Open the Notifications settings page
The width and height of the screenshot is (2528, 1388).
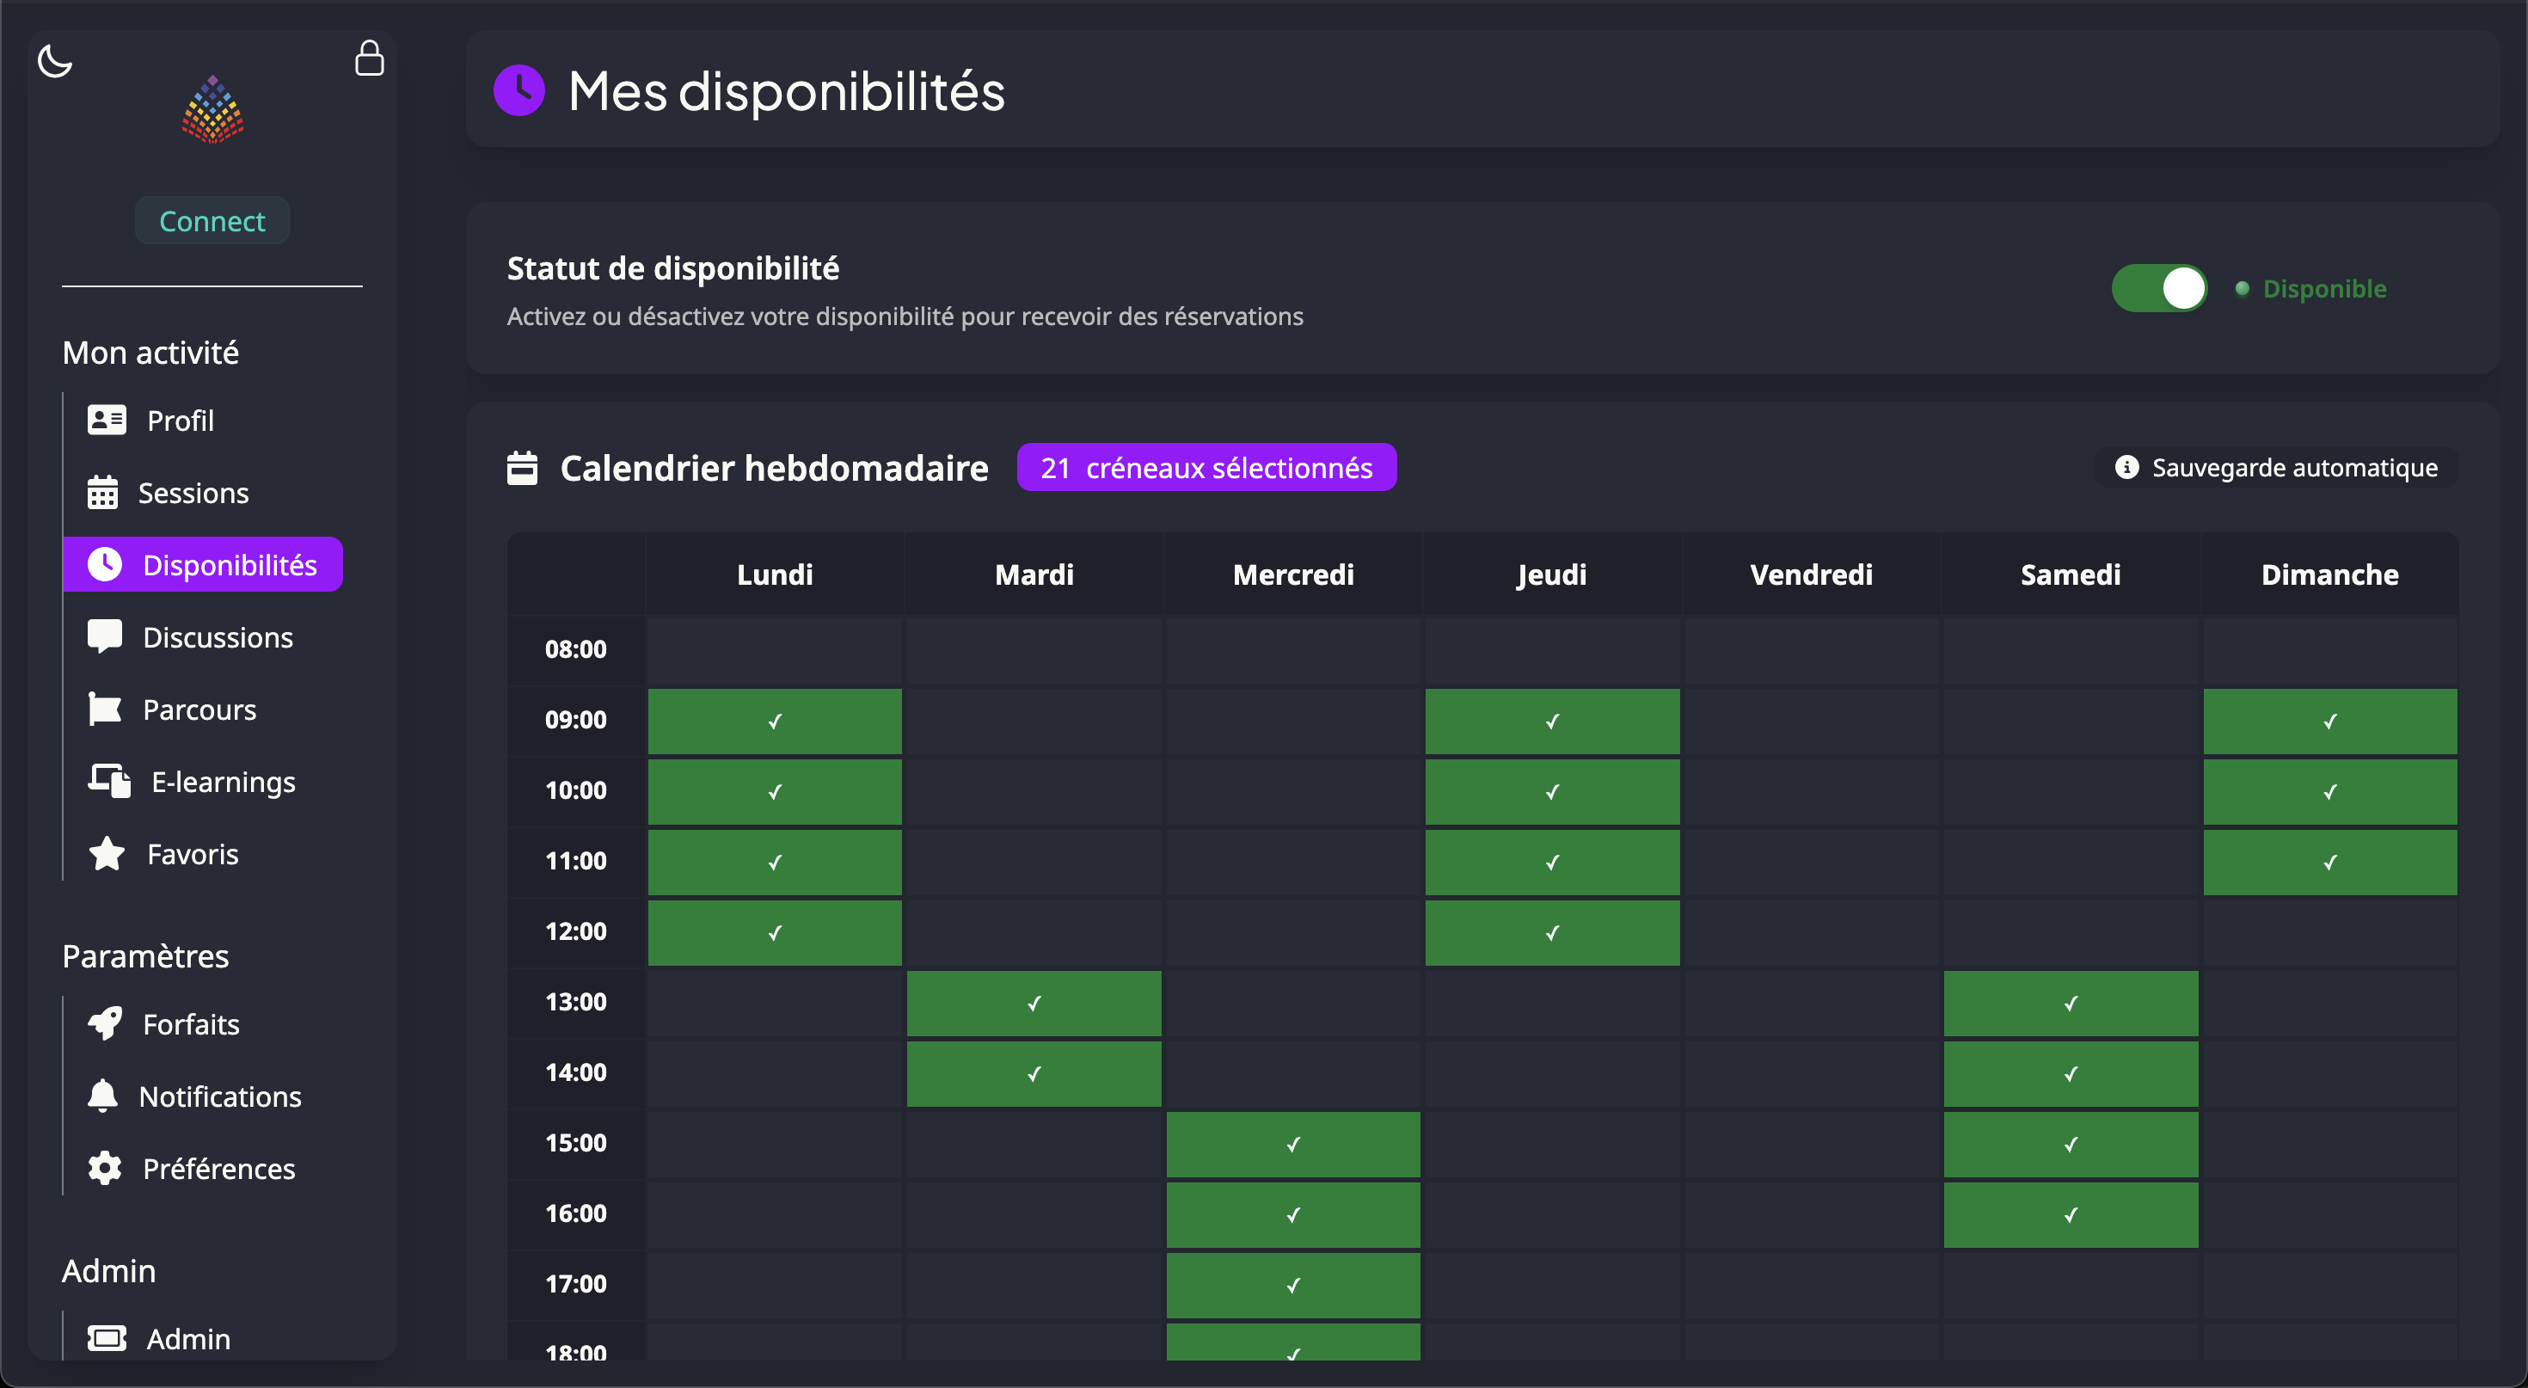220,1096
